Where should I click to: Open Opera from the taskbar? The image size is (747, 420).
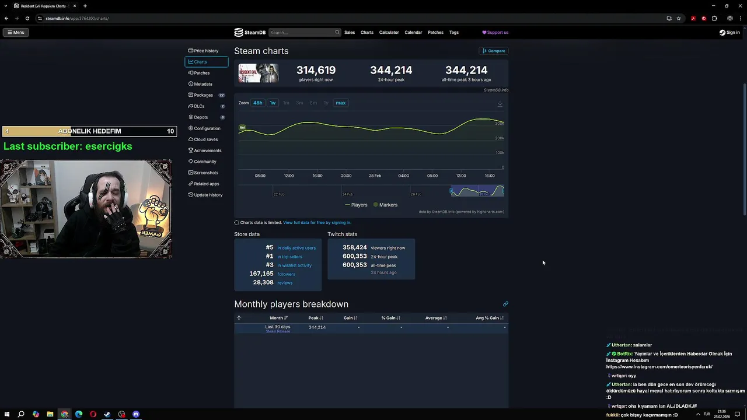[x=93, y=414]
